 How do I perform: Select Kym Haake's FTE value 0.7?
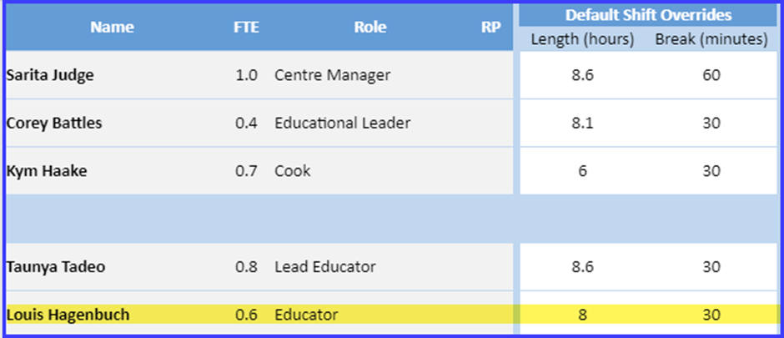pyautogui.click(x=246, y=171)
